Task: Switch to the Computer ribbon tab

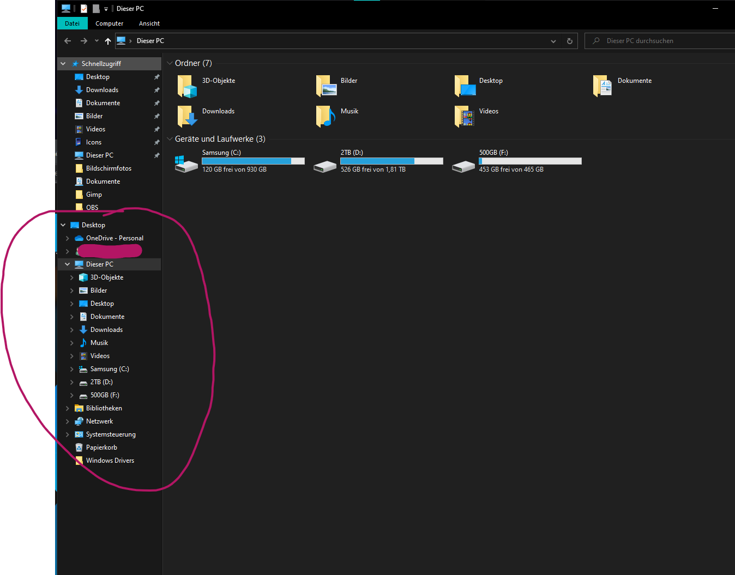Action: tap(109, 23)
